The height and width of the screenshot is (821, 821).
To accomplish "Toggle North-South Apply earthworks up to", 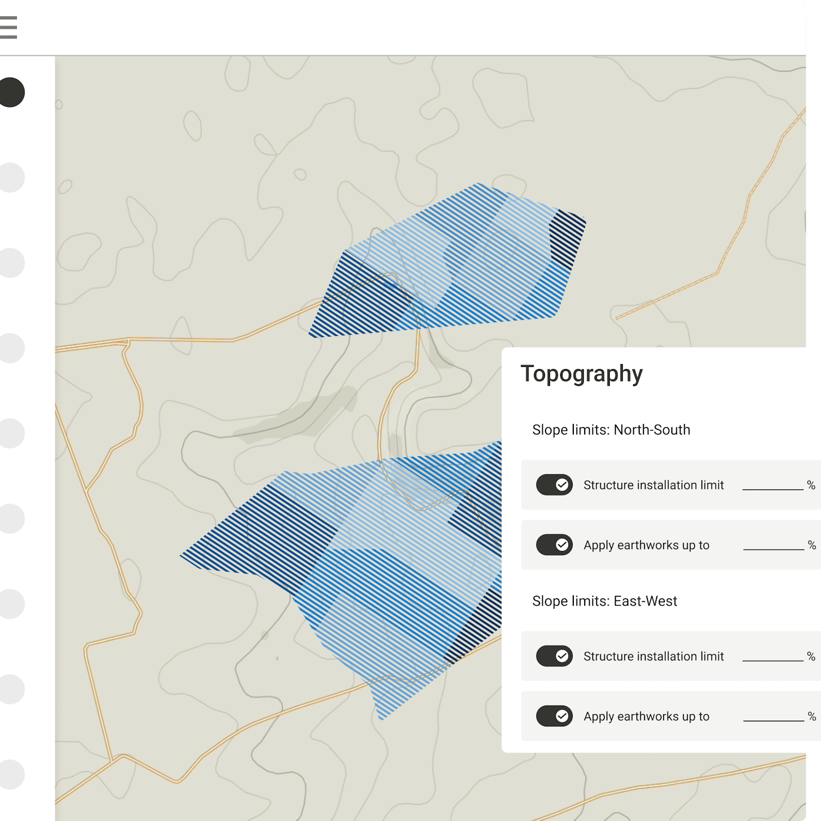I will (554, 544).
